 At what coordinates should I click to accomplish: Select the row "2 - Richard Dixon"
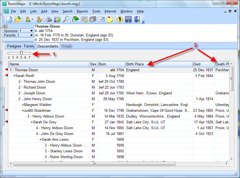(x=119, y=87)
